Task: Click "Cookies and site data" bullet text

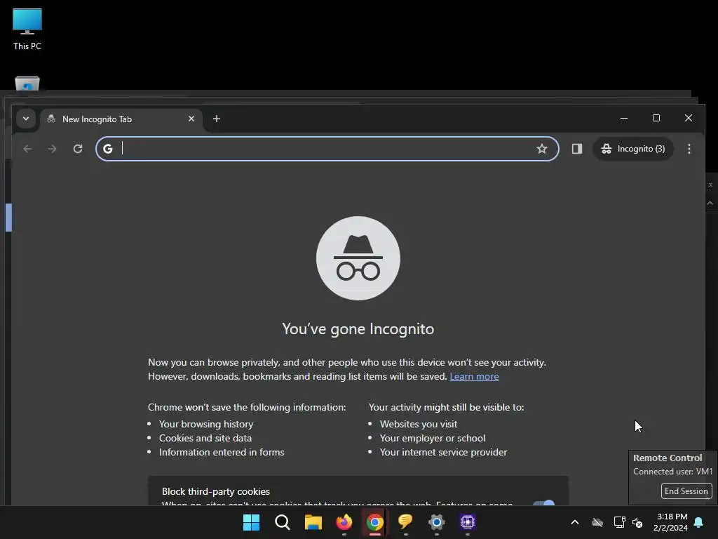Action: pyautogui.click(x=205, y=438)
